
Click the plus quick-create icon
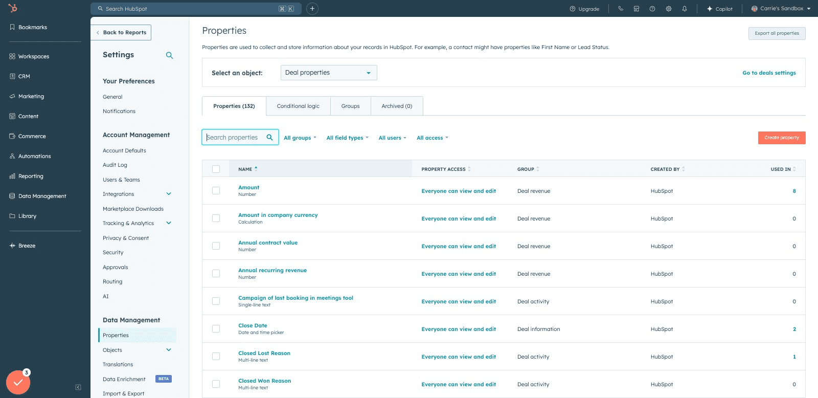point(312,9)
